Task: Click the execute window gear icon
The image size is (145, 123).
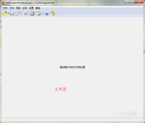Action: pos(38,14)
